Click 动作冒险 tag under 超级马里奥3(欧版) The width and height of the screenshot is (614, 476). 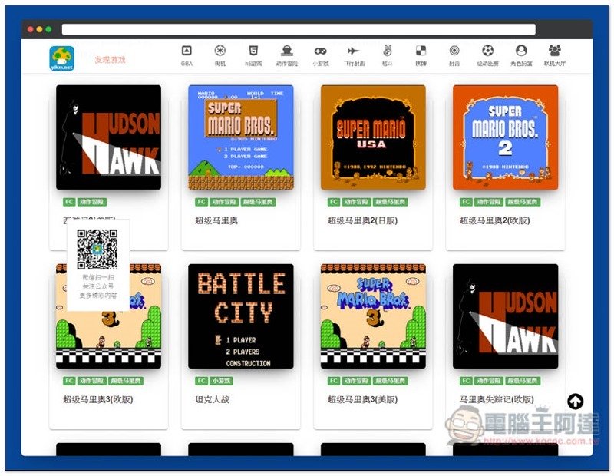91,381
